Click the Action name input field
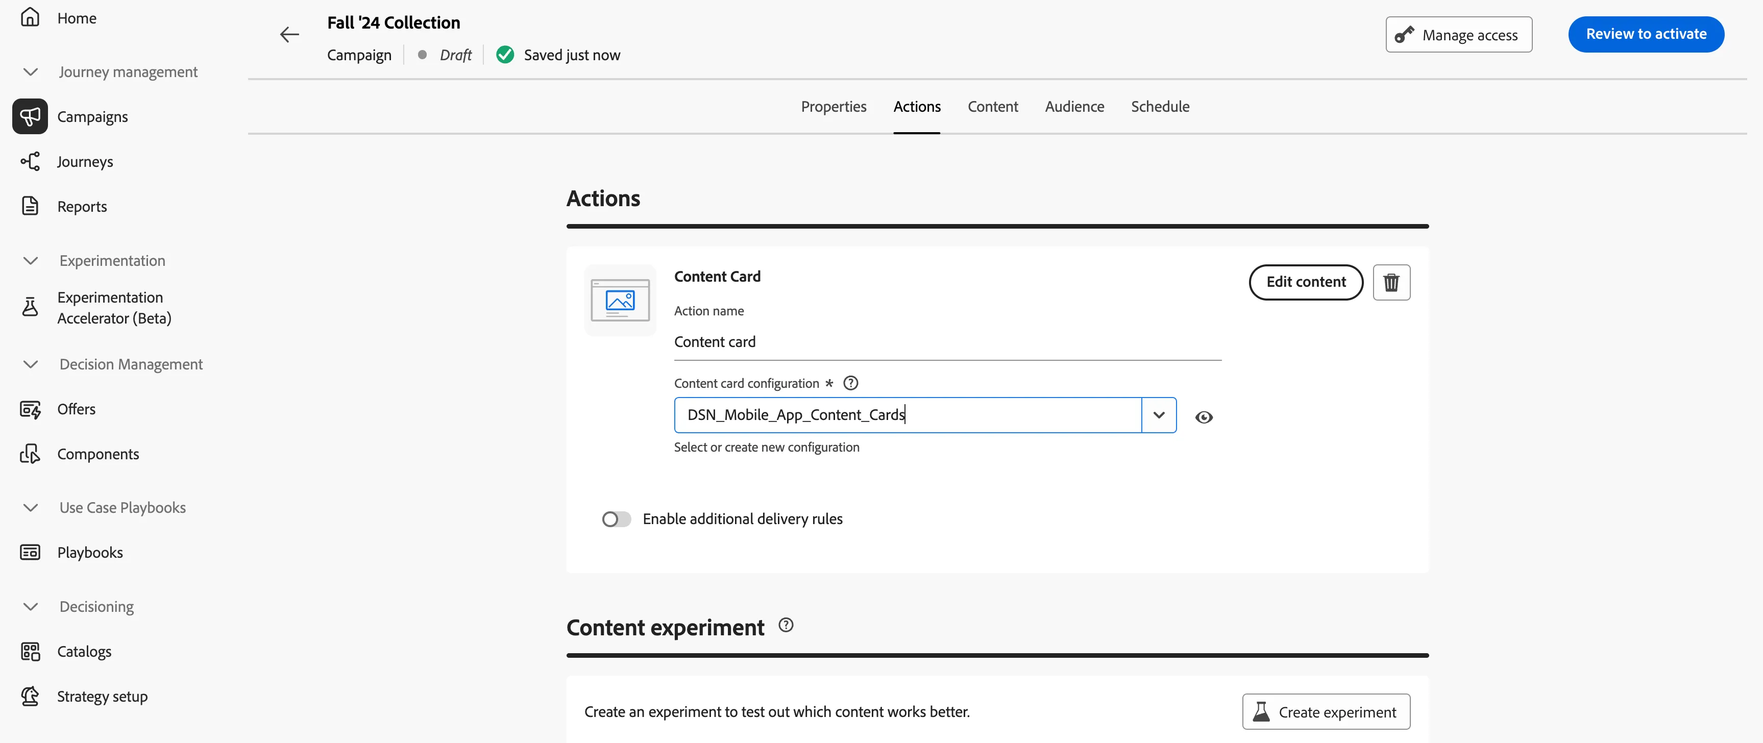This screenshot has width=1763, height=743. [x=947, y=342]
